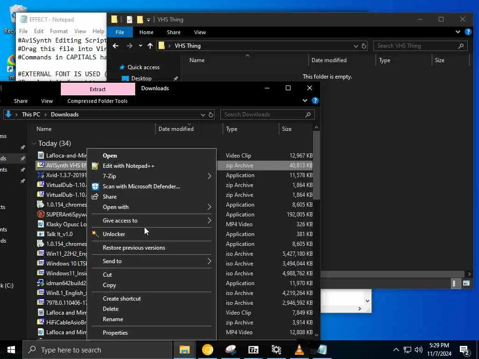Open the View tab in the Downloads window
Image resolution: width=479 pixels, height=359 pixels.
tap(47, 101)
